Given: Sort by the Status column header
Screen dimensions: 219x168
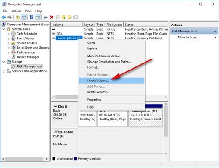Looking at the screenshot, I should (146, 24).
